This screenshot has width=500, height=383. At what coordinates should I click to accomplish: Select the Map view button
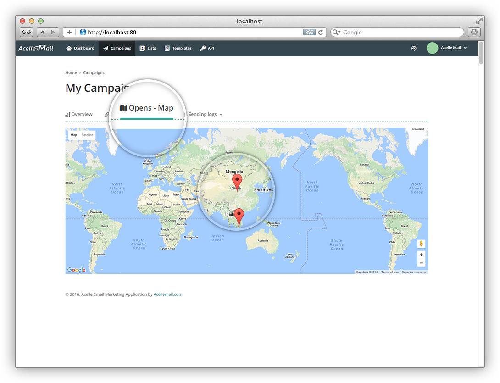74,135
